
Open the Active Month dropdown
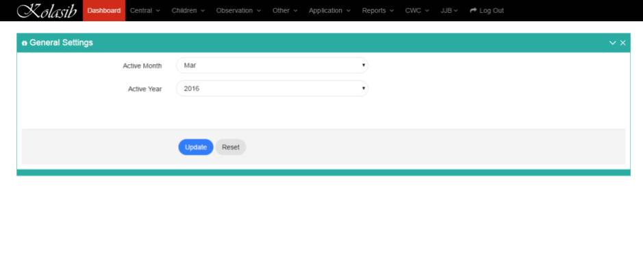tap(272, 66)
